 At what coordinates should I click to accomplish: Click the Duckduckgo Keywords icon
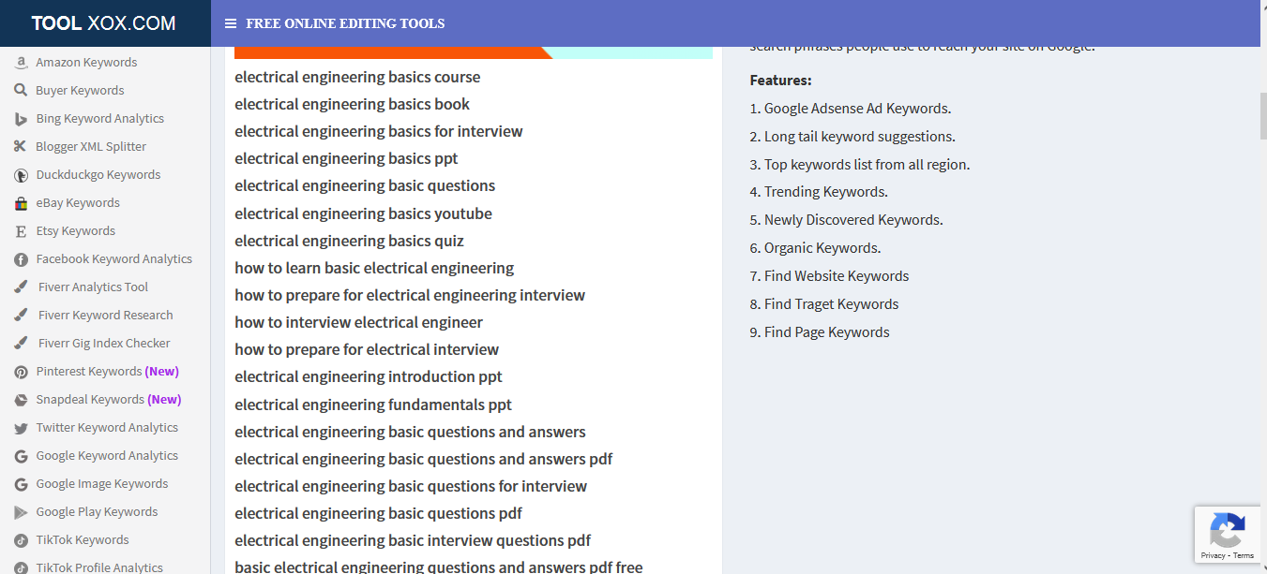[21, 175]
